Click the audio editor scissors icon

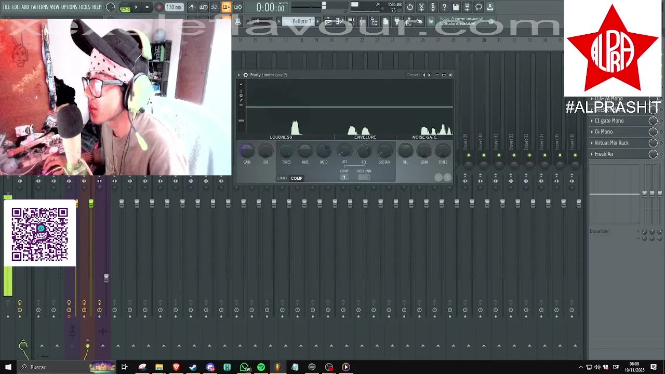(x=421, y=7)
